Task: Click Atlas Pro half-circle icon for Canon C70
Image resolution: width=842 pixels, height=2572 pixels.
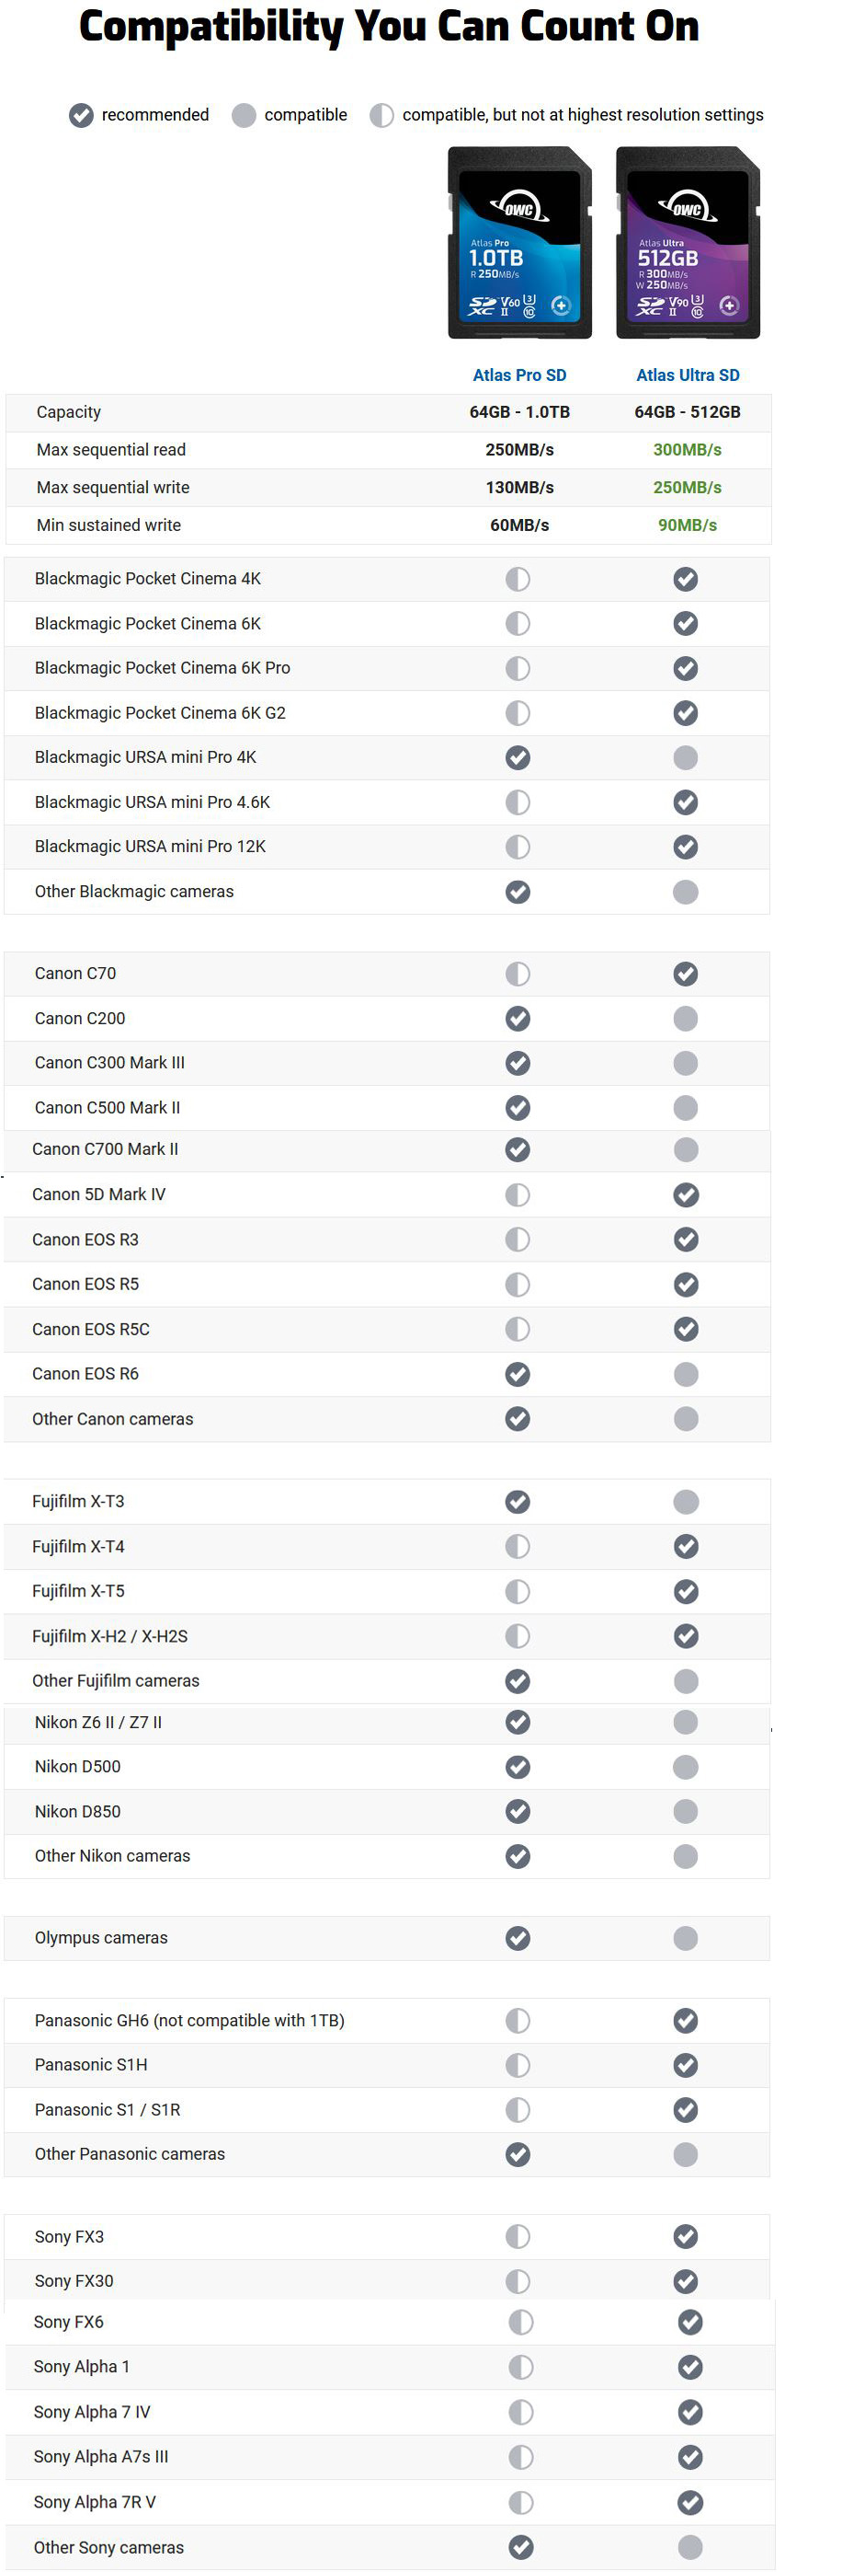Action: tap(518, 974)
